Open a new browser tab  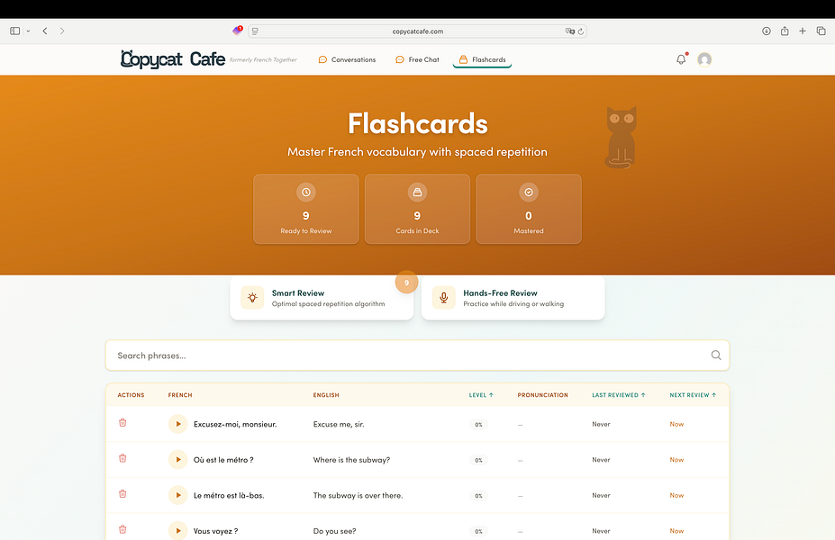(803, 31)
